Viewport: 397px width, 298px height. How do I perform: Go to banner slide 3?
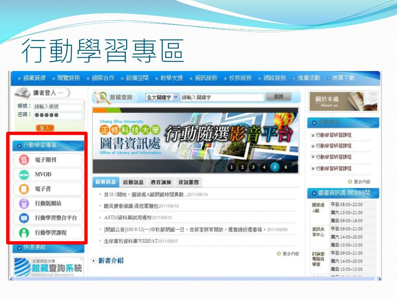(x=253, y=167)
